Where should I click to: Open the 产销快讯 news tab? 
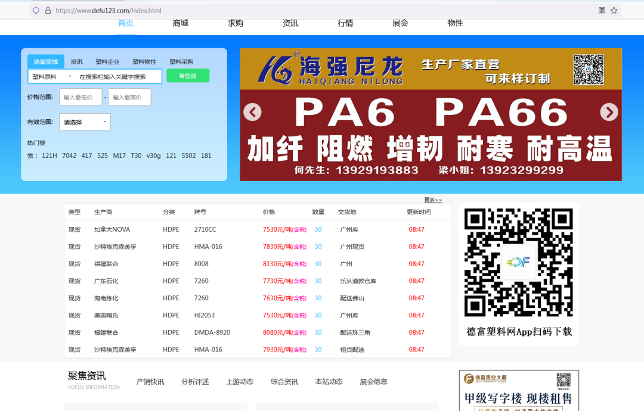150,382
